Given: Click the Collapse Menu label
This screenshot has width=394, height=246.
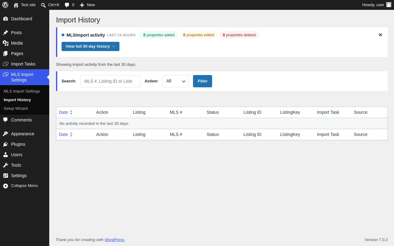Looking at the screenshot, I should [24, 186].
